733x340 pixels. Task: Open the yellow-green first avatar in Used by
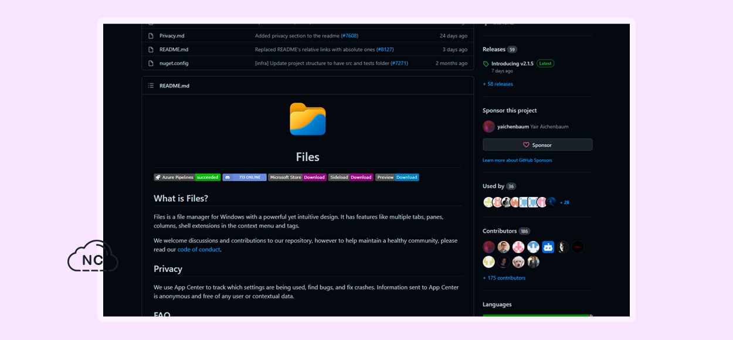pos(488,202)
